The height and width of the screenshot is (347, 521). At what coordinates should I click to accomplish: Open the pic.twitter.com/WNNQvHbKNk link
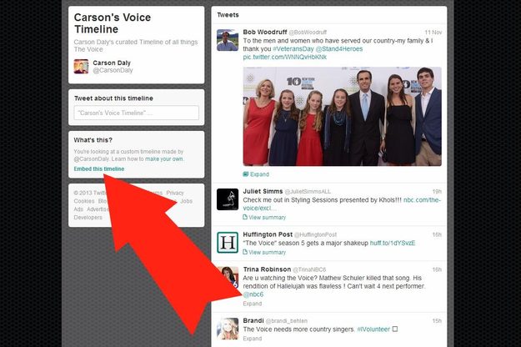pos(285,57)
